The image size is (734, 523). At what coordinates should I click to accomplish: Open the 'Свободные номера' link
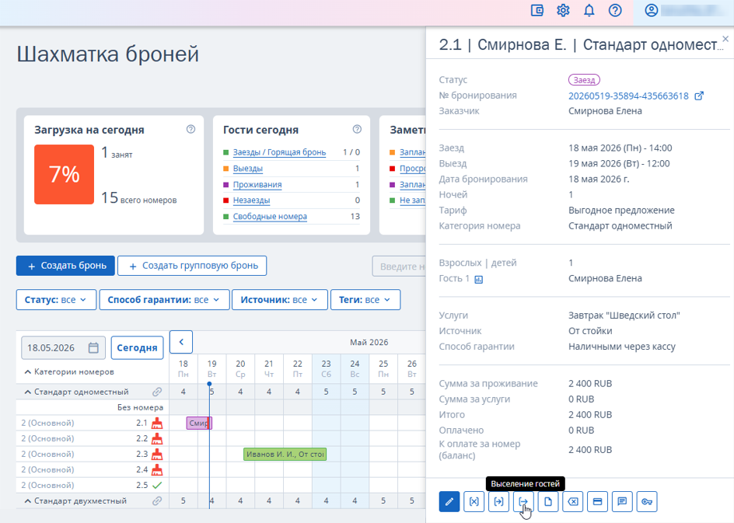pos(270,216)
